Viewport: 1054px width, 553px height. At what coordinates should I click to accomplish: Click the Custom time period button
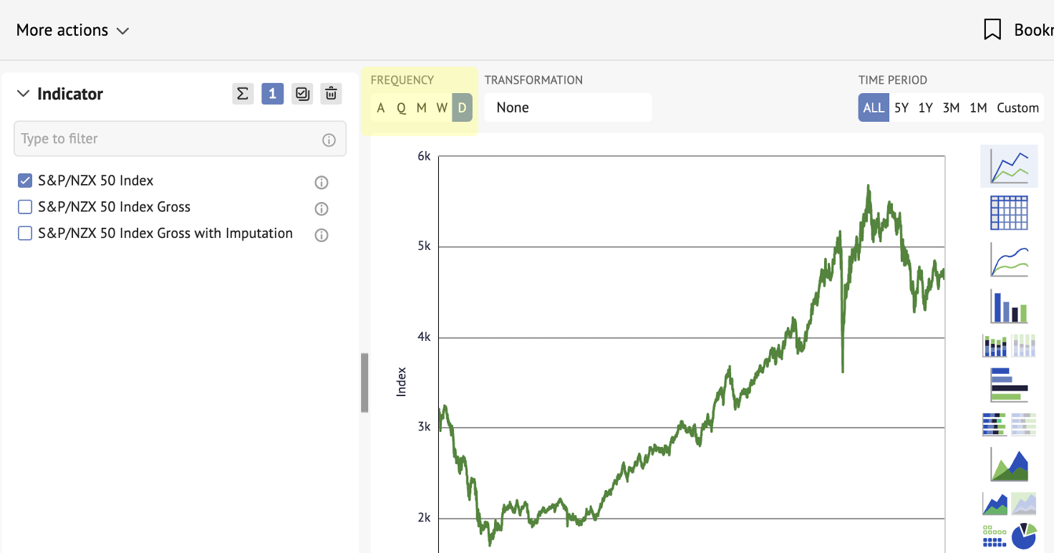tap(1017, 107)
